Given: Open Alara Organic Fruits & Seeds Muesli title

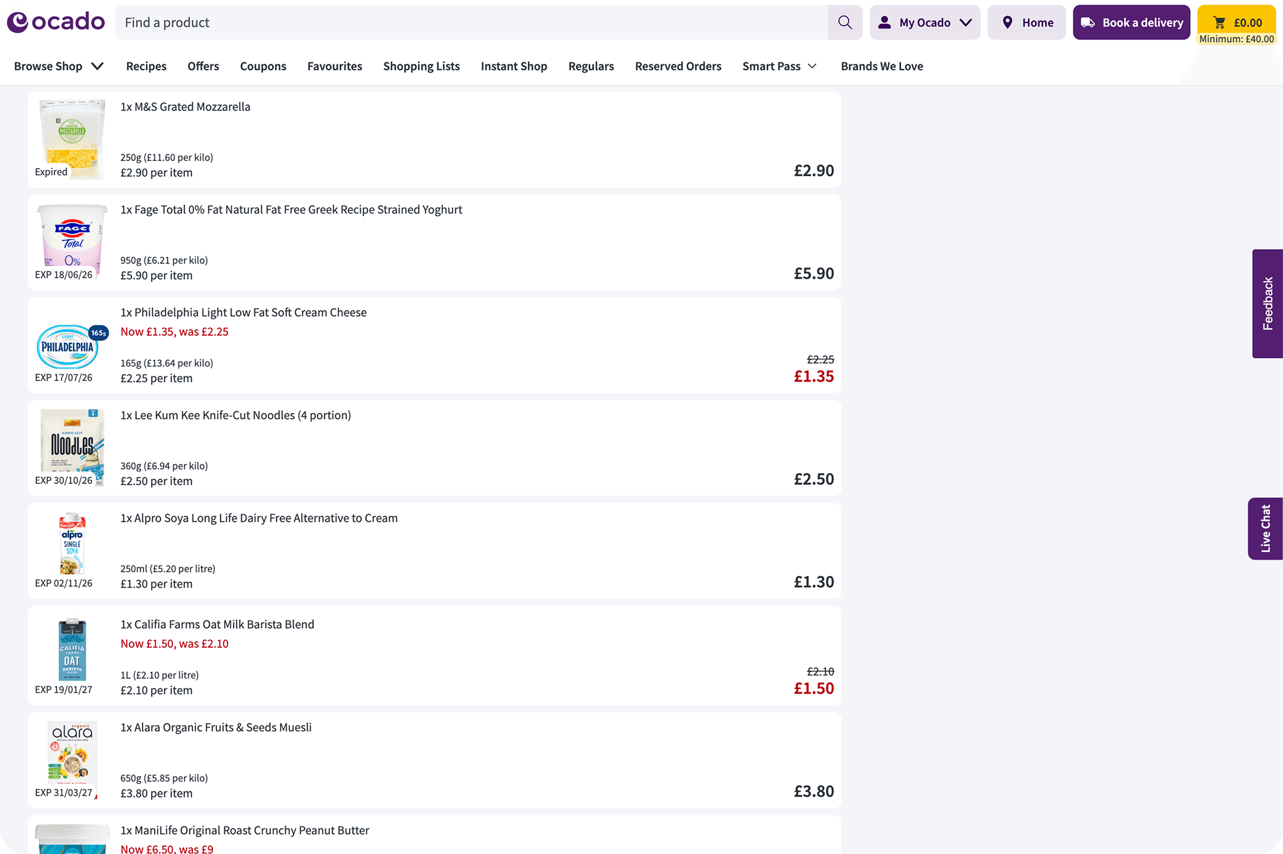Looking at the screenshot, I should (216, 727).
